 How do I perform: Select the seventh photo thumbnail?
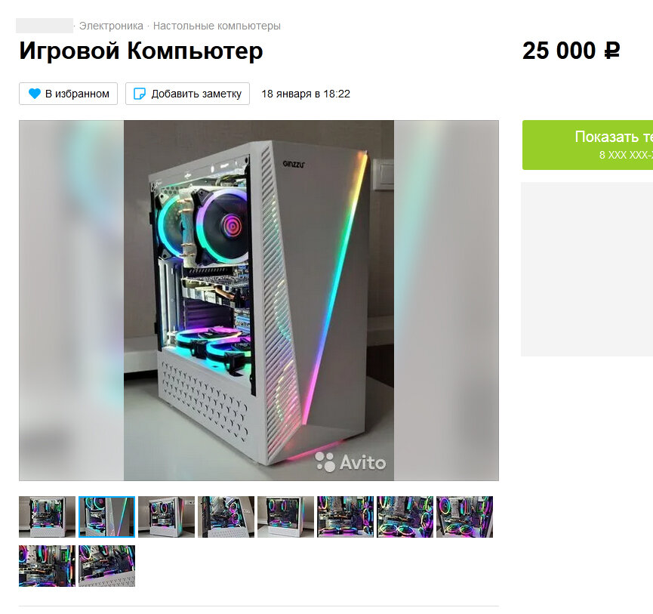click(405, 517)
